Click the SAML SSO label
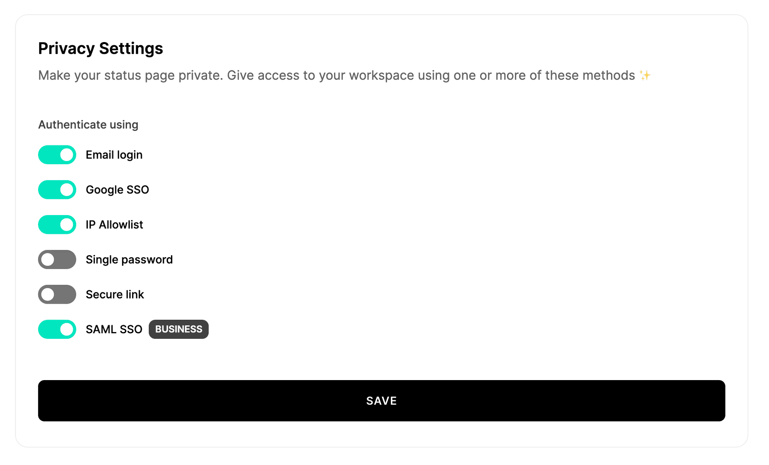 (113, 329)
